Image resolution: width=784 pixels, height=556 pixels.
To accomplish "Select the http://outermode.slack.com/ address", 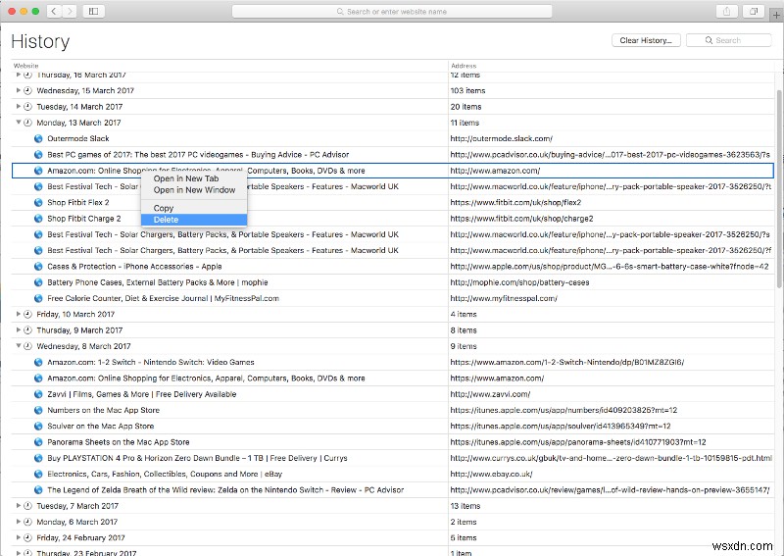I will (501, 138).
